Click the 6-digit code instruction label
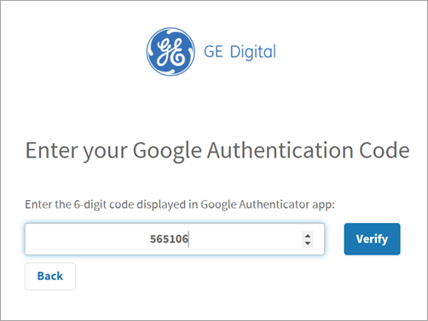Viewport: 428px width, 321px height. 180,204
